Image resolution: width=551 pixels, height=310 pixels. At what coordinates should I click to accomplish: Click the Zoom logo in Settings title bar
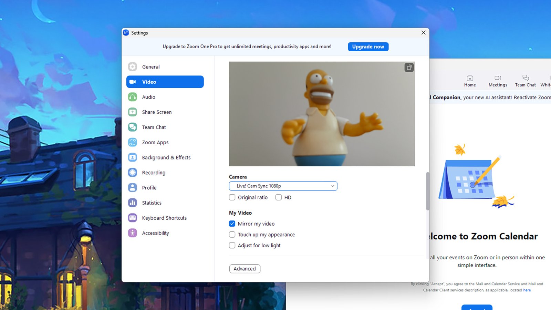click(x=126, y=33)
